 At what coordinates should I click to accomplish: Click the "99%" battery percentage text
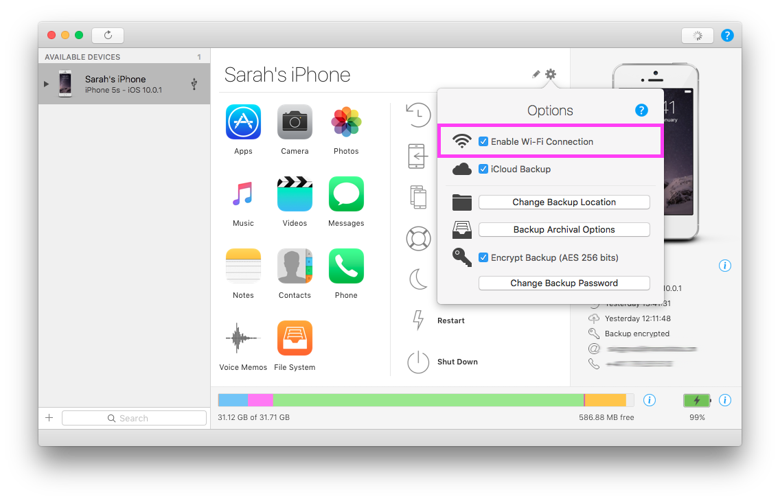coord(697,417)
